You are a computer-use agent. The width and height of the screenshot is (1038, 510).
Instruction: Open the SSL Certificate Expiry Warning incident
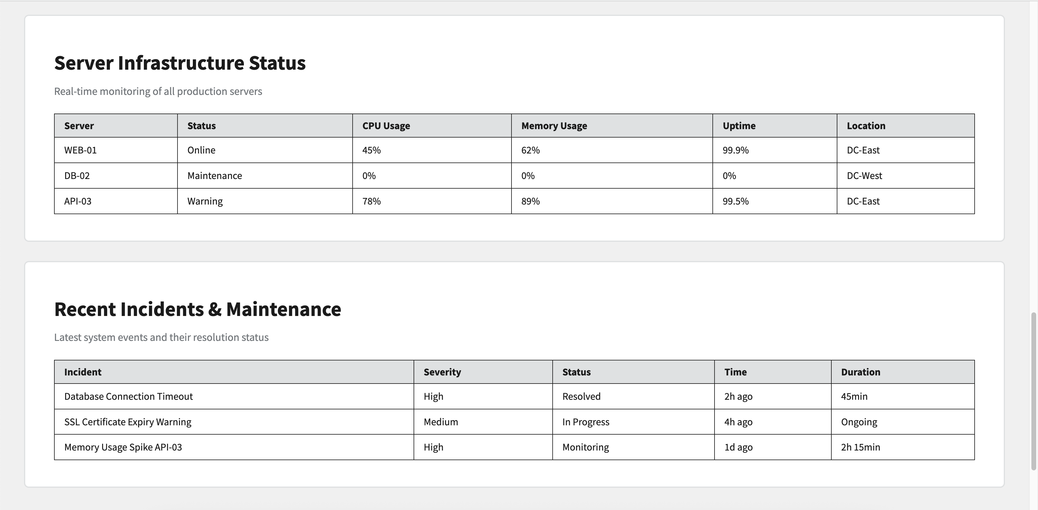(128, 422)
